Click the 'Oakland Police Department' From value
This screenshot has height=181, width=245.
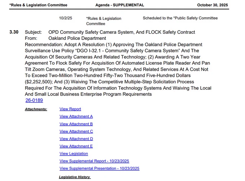[77, 38]
